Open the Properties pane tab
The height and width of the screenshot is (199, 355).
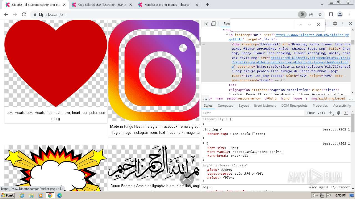coord(320,106)
